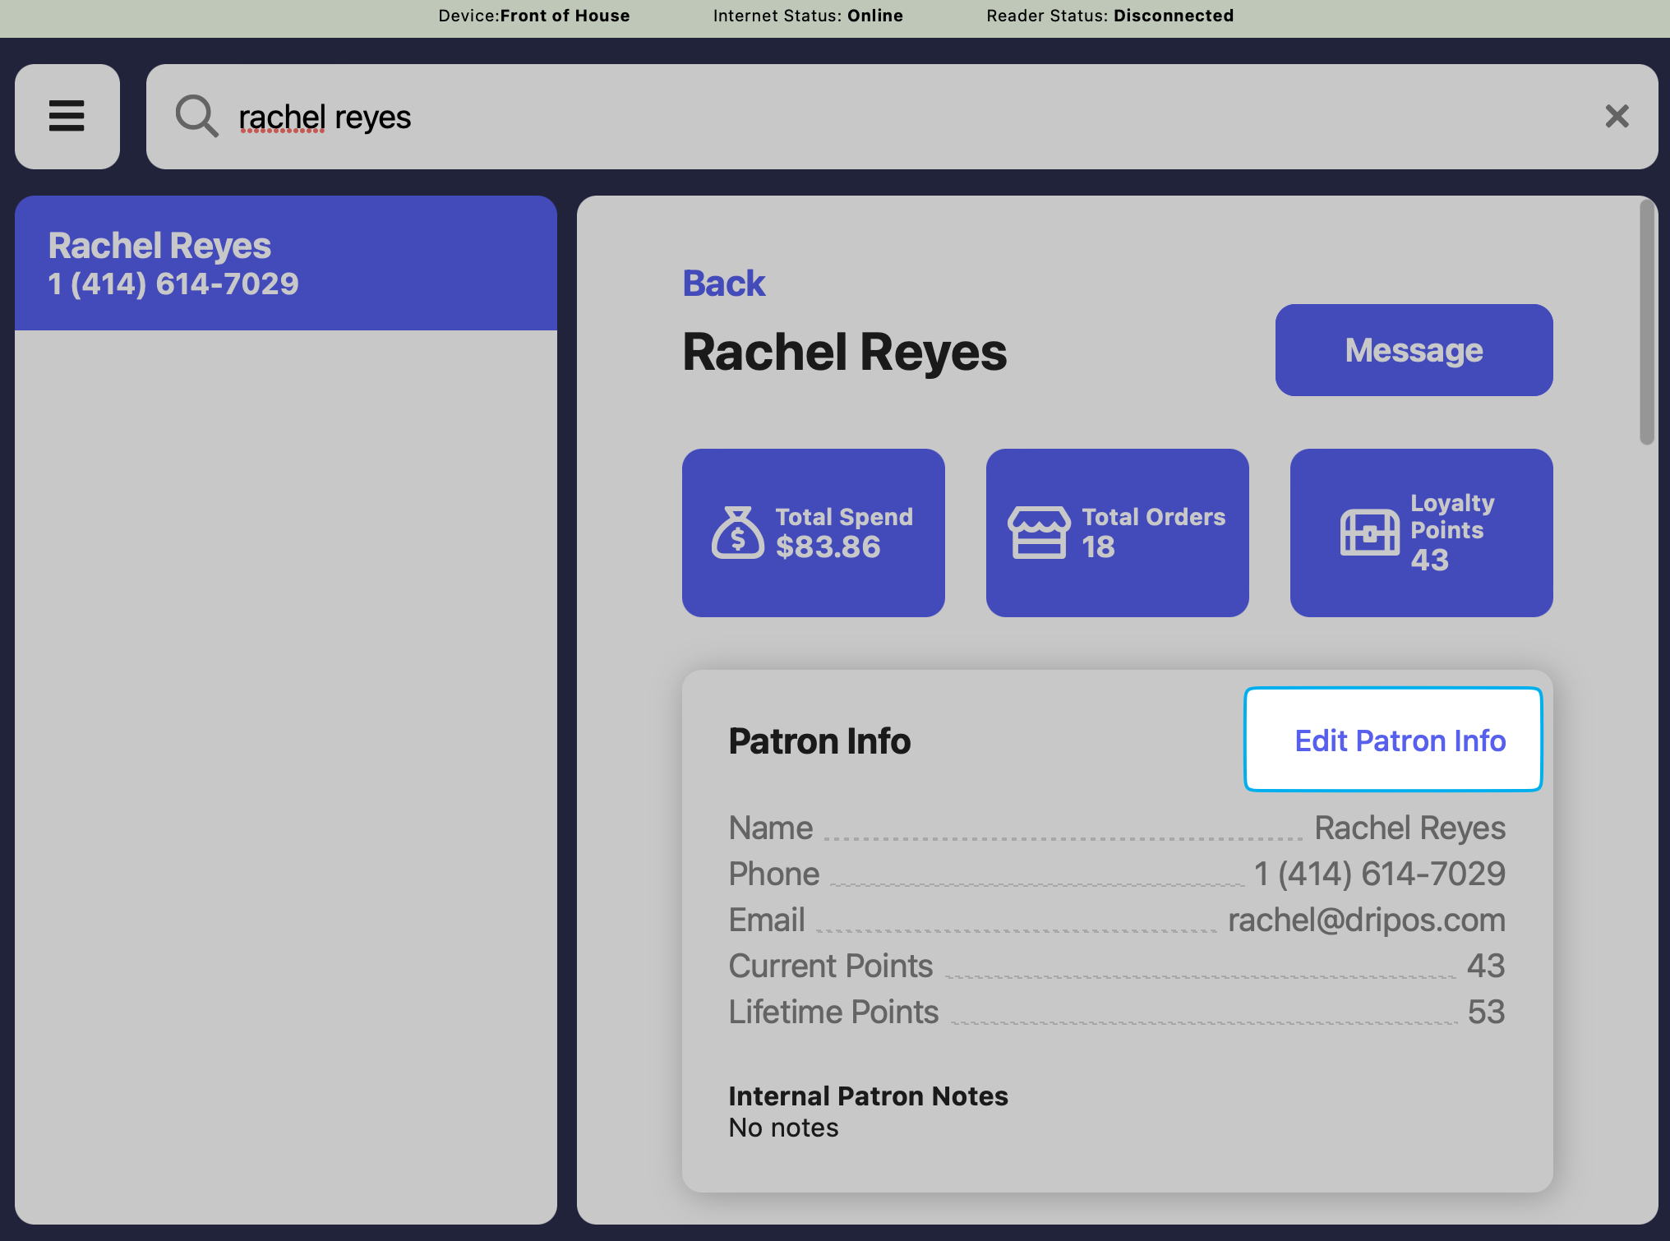The height and width of the screenshot is (1241, 1670).
Task: Click the treasure chest Loyalty Points icon
Action: [x=1369, y=533]
